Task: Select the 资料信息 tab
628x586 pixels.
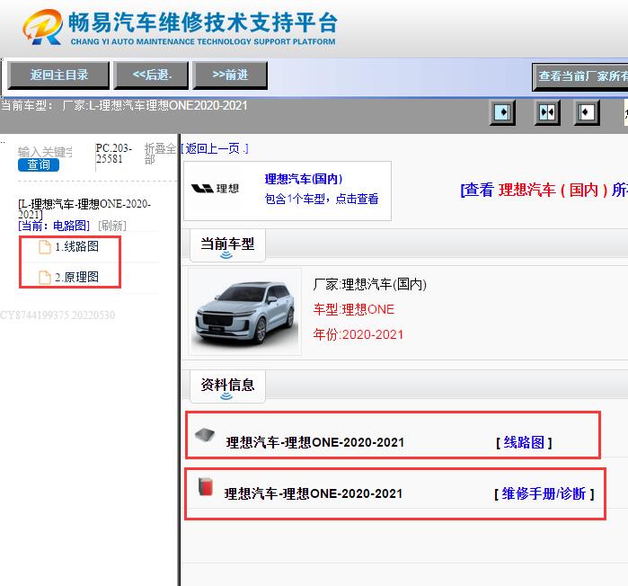Action: click(227, 386)
